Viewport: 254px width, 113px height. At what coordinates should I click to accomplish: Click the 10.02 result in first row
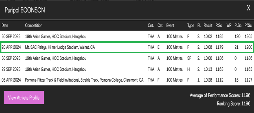[x=208, y=36]
